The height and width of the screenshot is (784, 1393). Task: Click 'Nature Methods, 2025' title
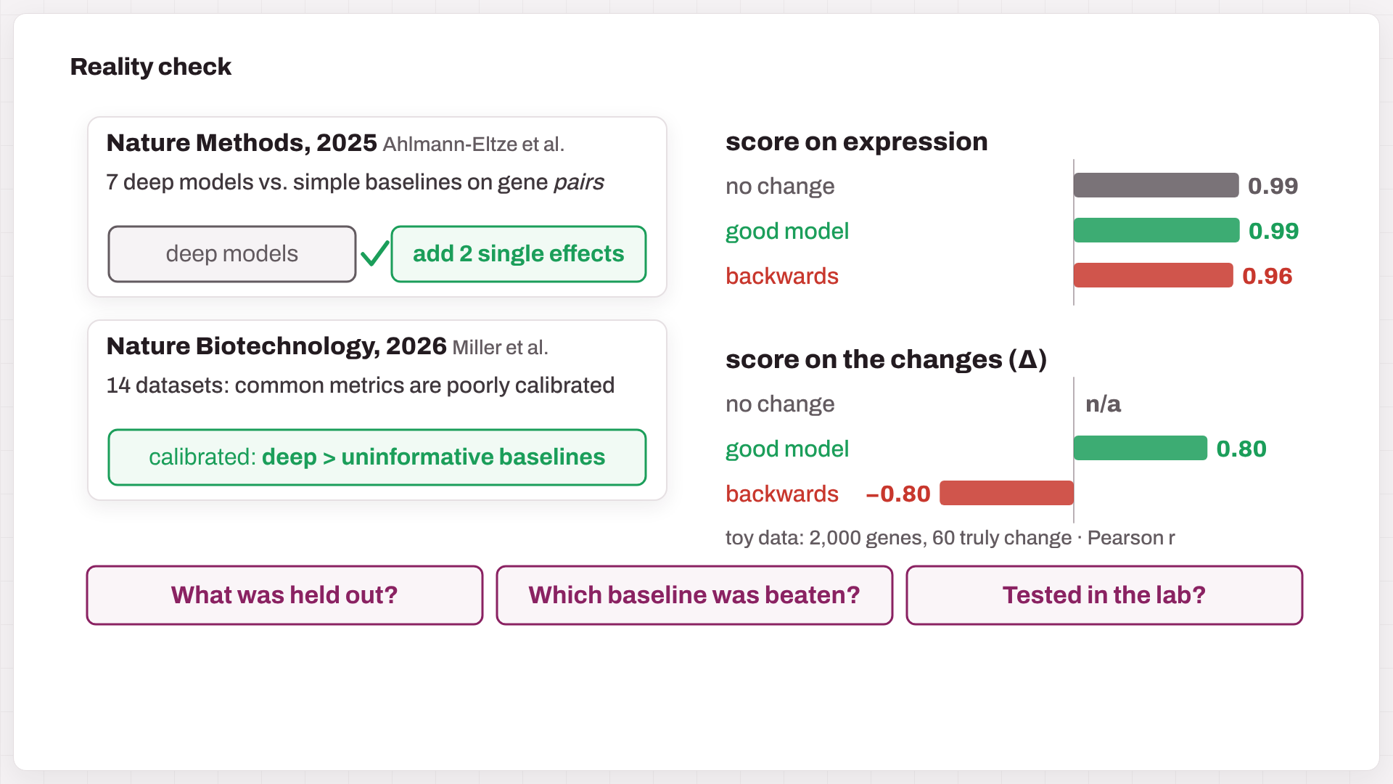coord(242,143)
